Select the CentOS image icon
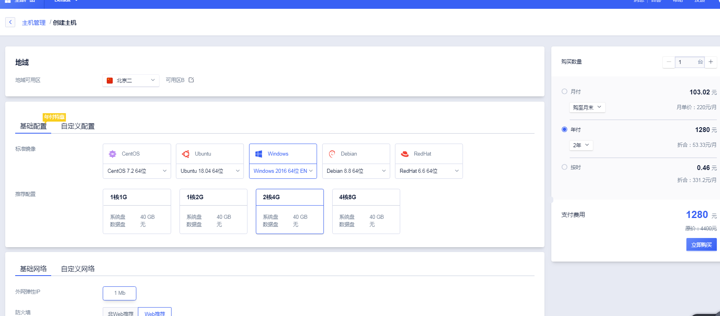Screen dimensions: 720x316 [x=113, y=154]
